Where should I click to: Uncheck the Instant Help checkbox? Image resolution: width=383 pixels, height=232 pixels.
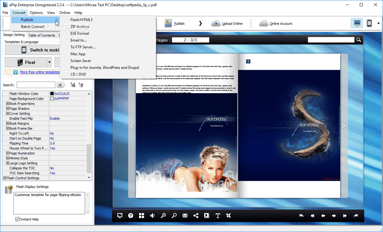[x=18, y=219]
